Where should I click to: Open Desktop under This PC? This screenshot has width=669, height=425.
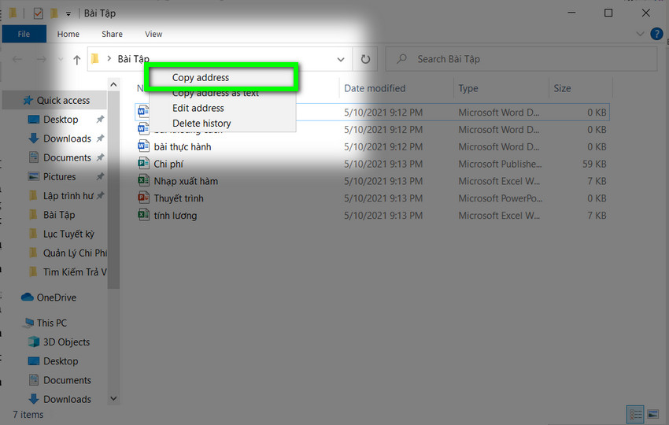(61, 361)
